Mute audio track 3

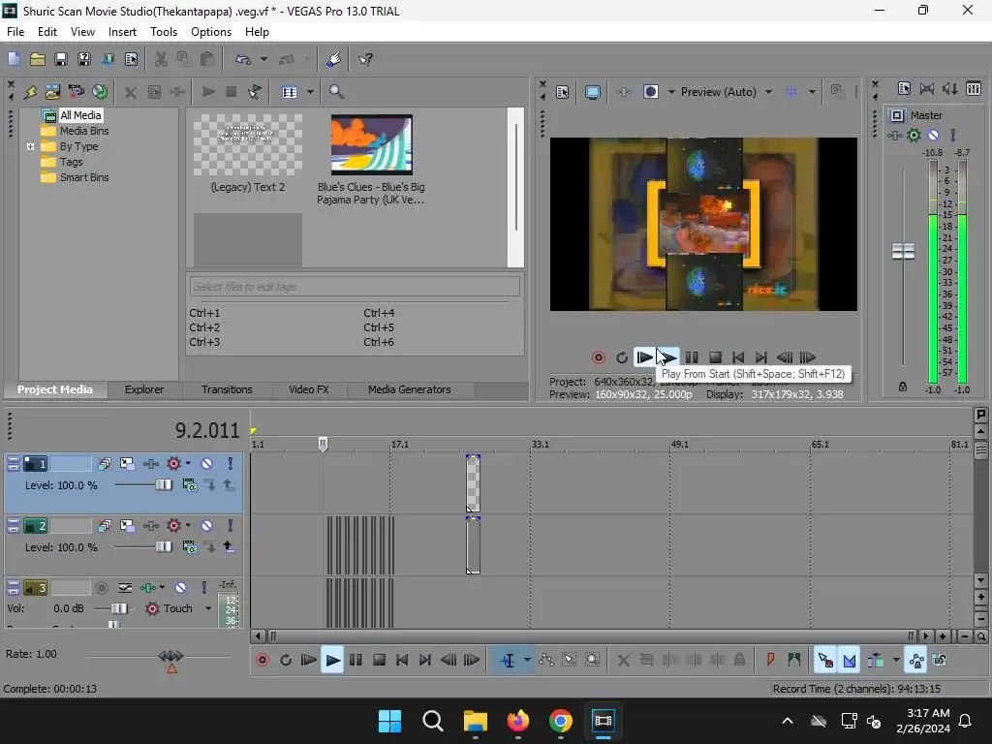coord(180,588)
